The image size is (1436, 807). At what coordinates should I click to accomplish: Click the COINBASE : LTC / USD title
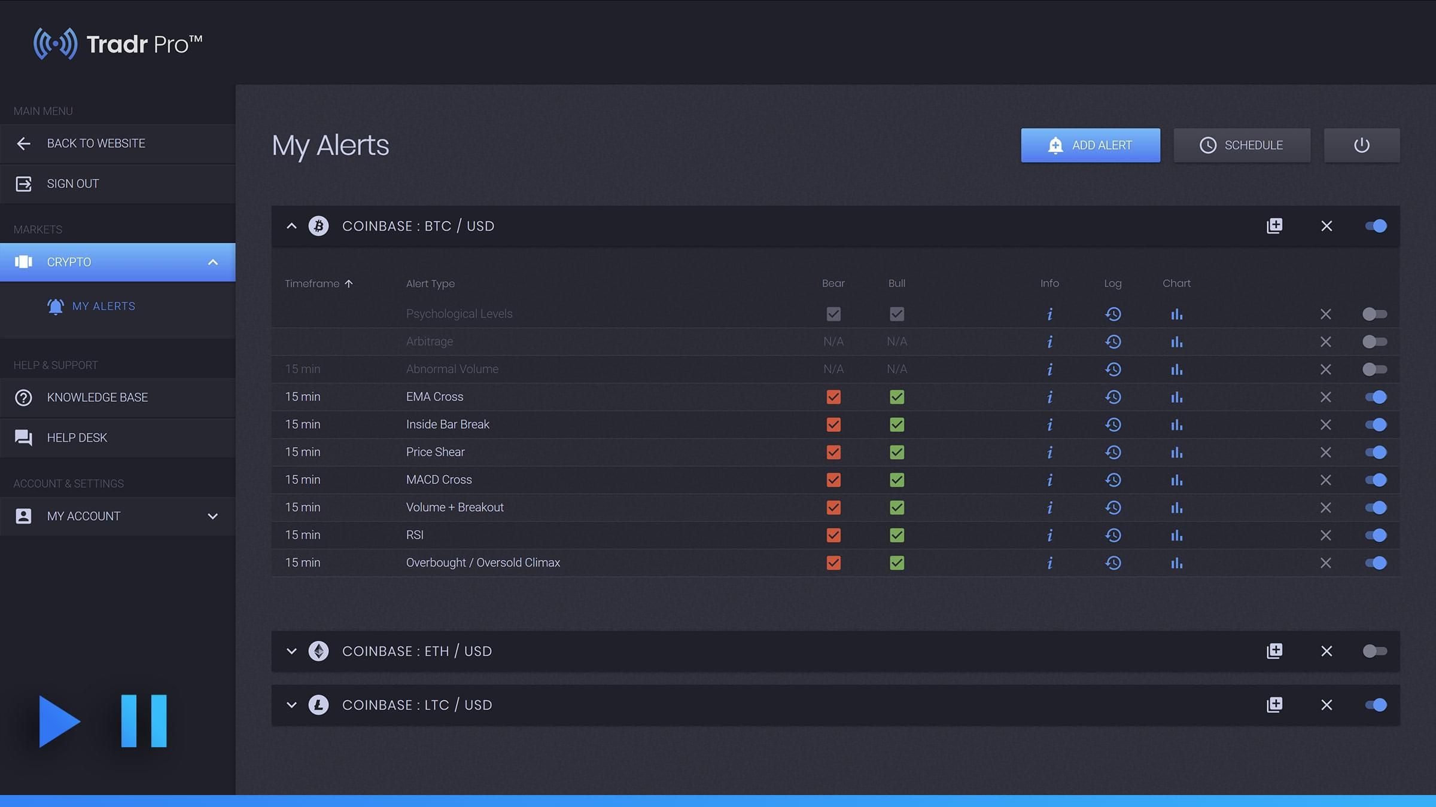(x=417, y=705)
